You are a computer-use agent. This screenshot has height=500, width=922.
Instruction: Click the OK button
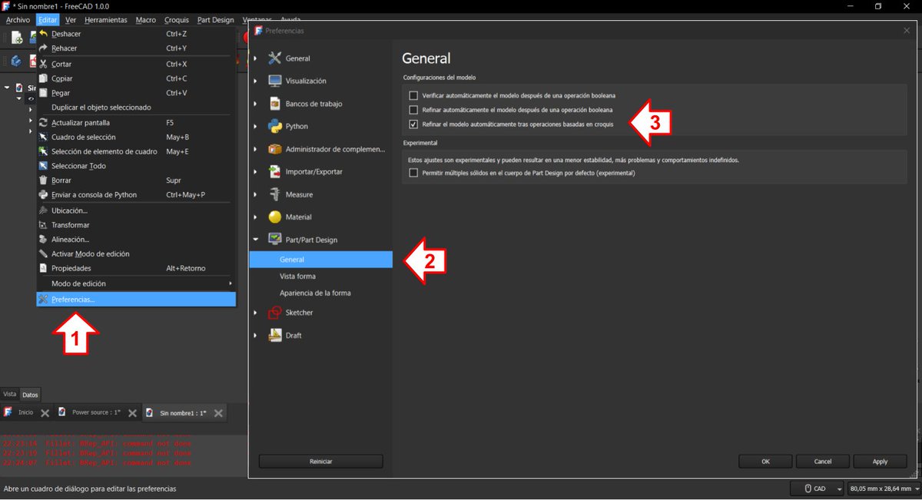click(765, 462)
